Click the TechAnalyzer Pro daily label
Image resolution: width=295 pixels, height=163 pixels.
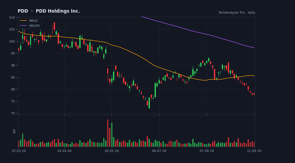(x=237, y=13)
